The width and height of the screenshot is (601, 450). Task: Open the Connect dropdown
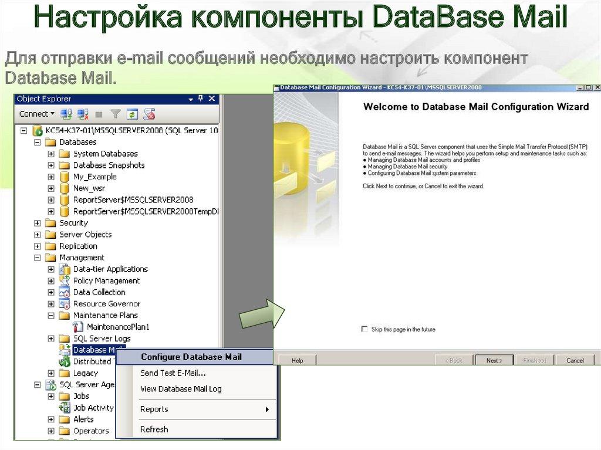coord(52,113)
